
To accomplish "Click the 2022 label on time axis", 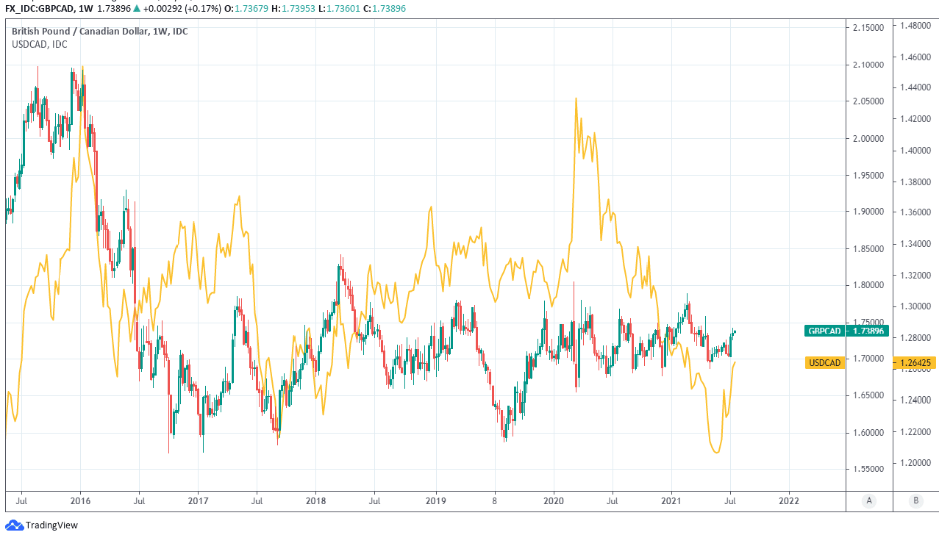I will pos(788,500).
